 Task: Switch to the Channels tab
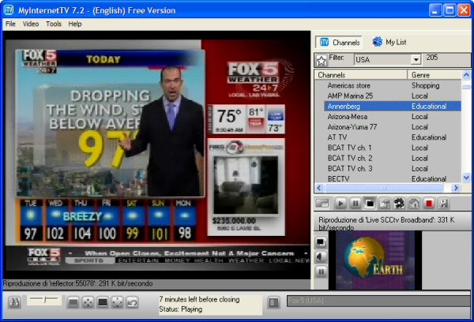339,43
